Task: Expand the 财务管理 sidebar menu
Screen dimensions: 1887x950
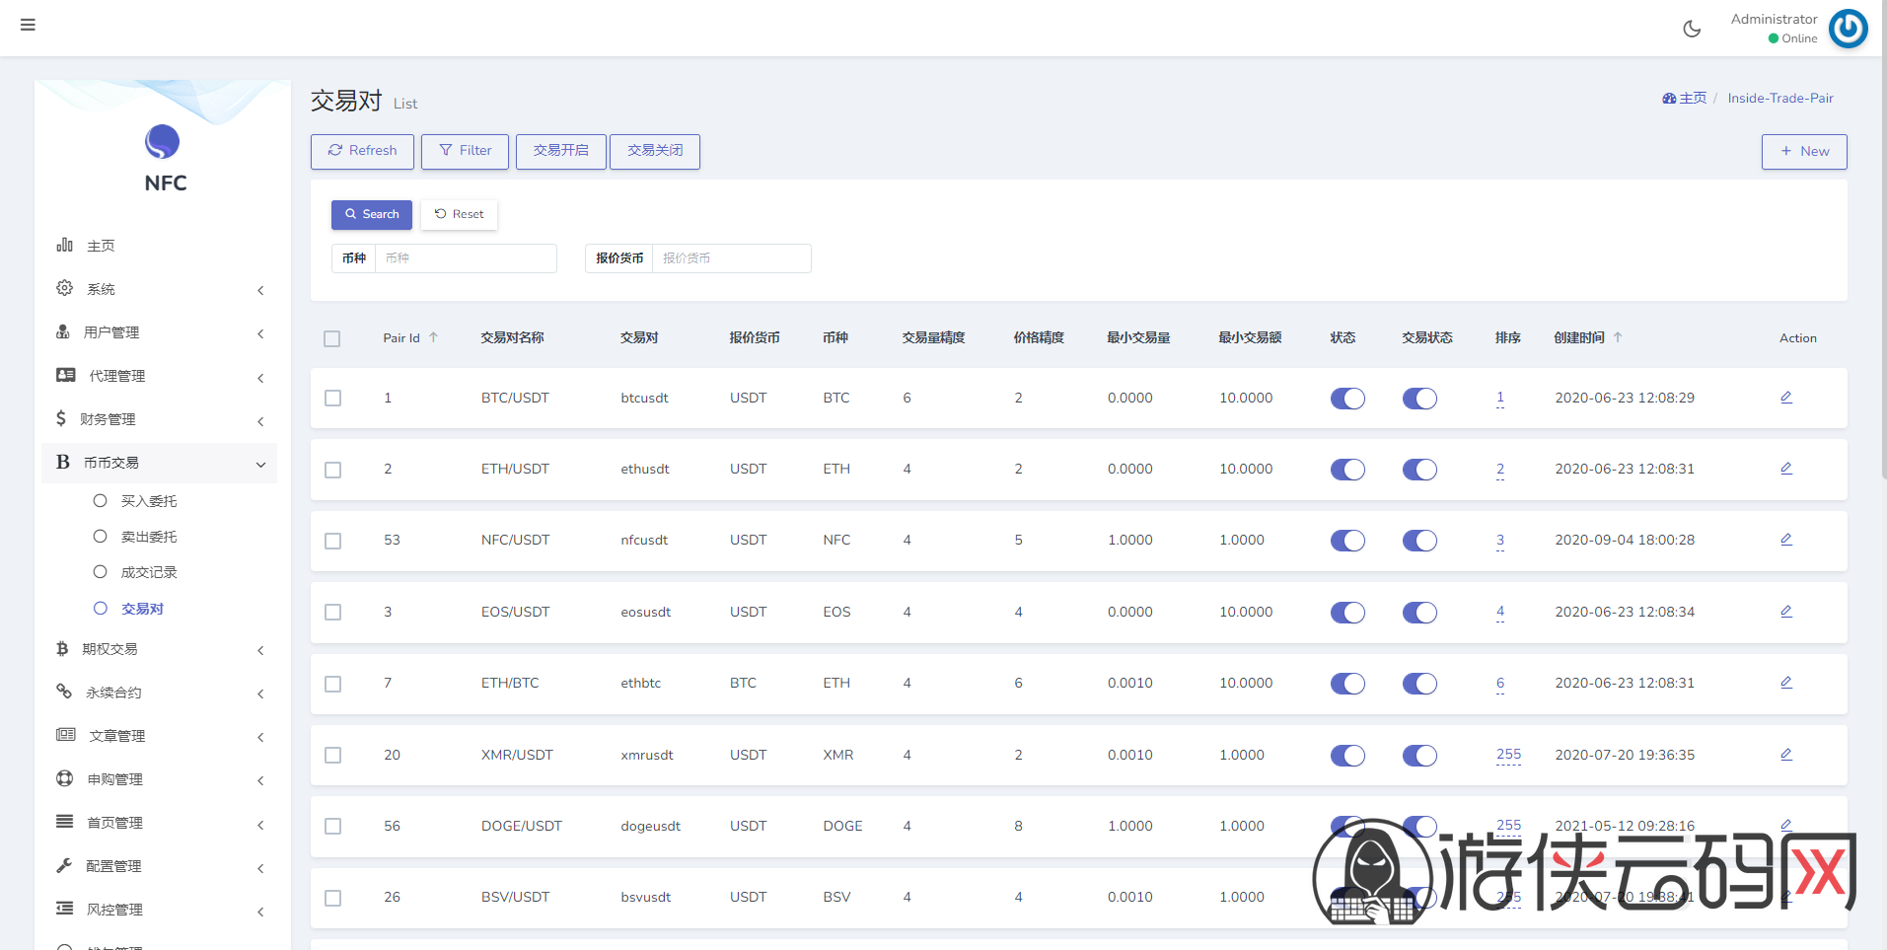Action: coord(159,419)
